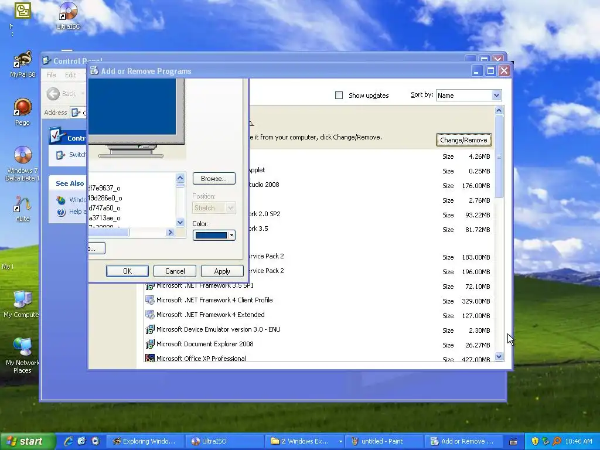This screenshot has width=600, height=450.
Task: Click the background list scroll right arrow
Action: tap(171, 232)
